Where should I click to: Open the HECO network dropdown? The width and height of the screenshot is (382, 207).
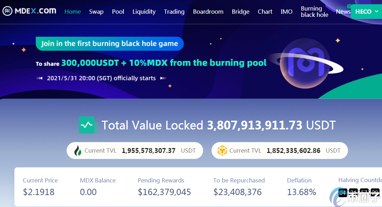(x=367, y=12)
